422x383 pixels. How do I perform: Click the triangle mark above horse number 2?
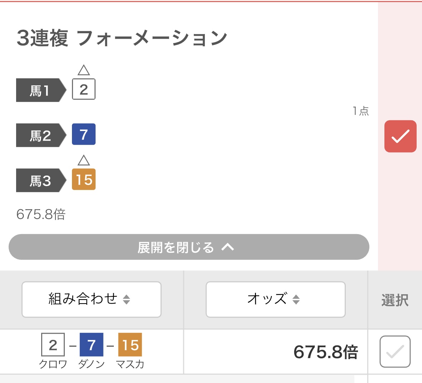(84, 70)
